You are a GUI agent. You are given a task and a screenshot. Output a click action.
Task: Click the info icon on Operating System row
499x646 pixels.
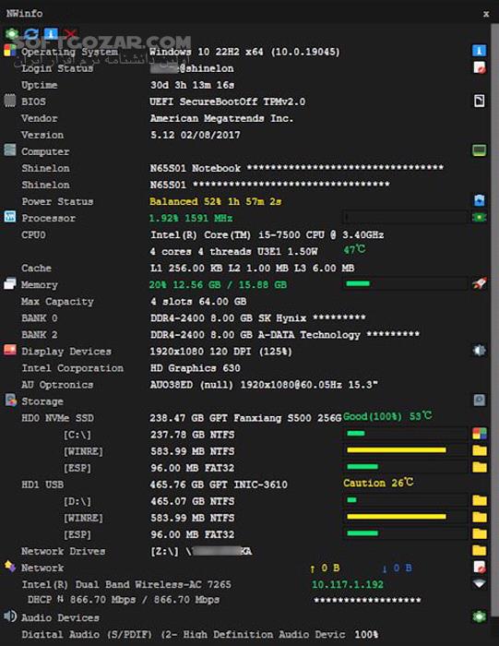pos(479,51)
